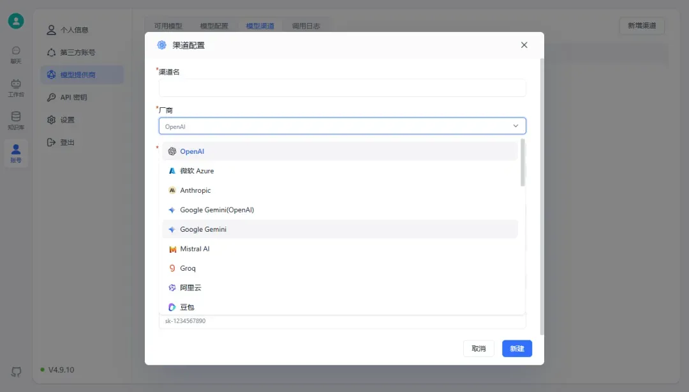Switch to the 调用日志 tab

[306, 26]
